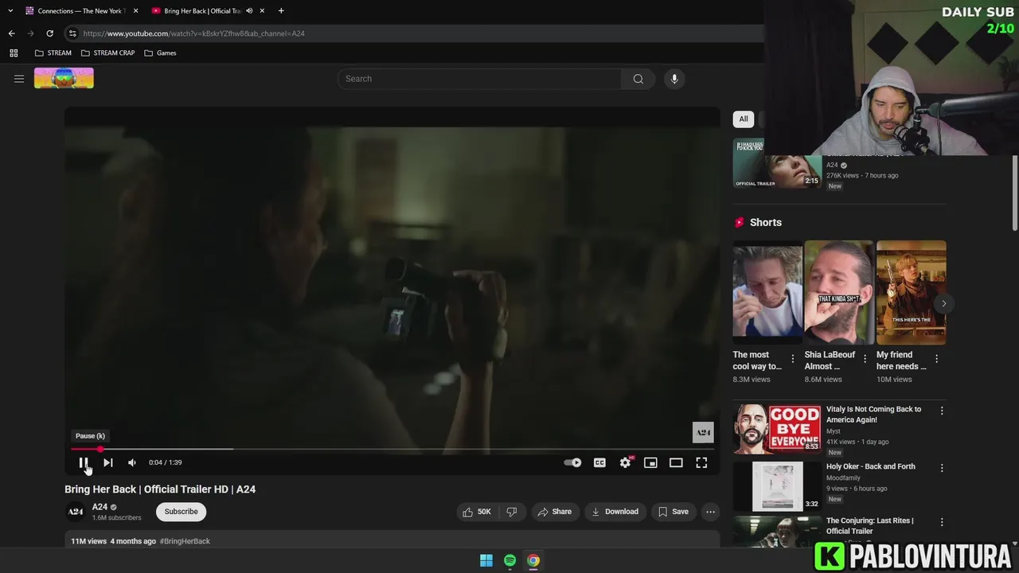Dislike the video
The height and width of the screenshot is (573, 1019).
tap(512, 512)
